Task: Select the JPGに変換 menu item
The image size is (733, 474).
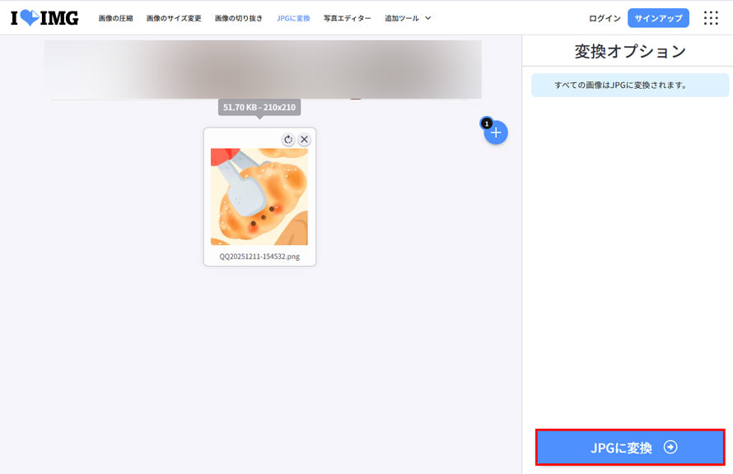Action: pyautogui.click(x=293, y=18)
